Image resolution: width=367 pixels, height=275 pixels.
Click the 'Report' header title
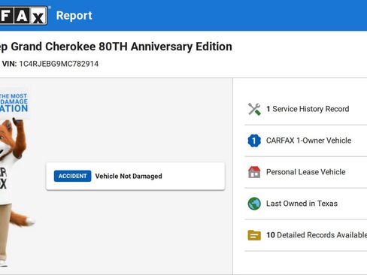coord(74,16)
